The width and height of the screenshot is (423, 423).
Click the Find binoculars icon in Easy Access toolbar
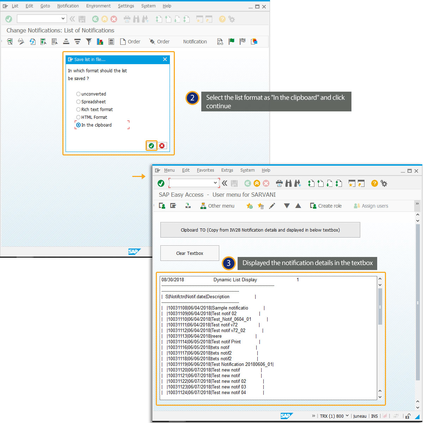click(289, 183)
